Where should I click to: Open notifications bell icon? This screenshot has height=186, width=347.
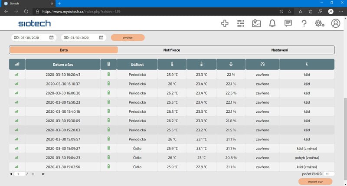[272, 23]
